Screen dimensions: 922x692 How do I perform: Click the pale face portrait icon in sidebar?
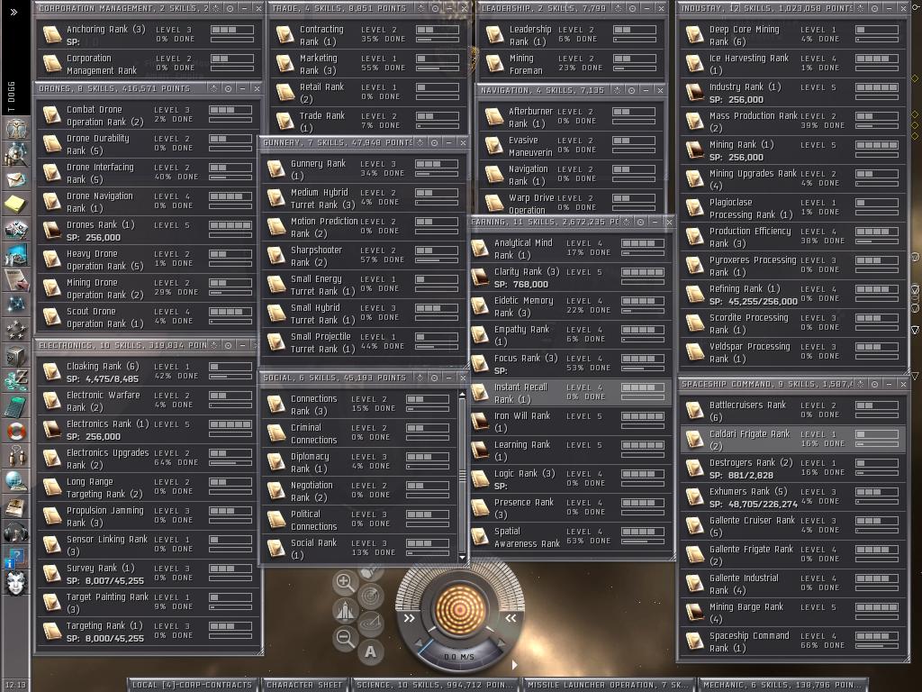pyautogui.click(x=16, y=583)
